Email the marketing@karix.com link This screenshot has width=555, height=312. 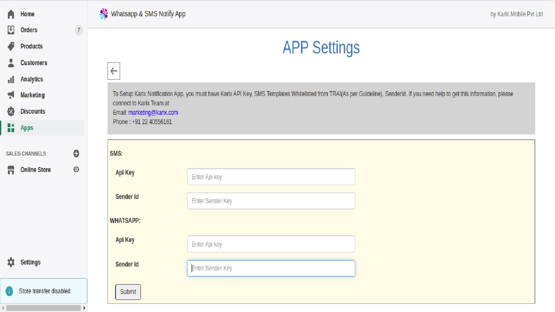click(152, 112)
